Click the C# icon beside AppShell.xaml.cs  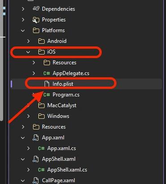pyautogui.click(x=41, y=170)
